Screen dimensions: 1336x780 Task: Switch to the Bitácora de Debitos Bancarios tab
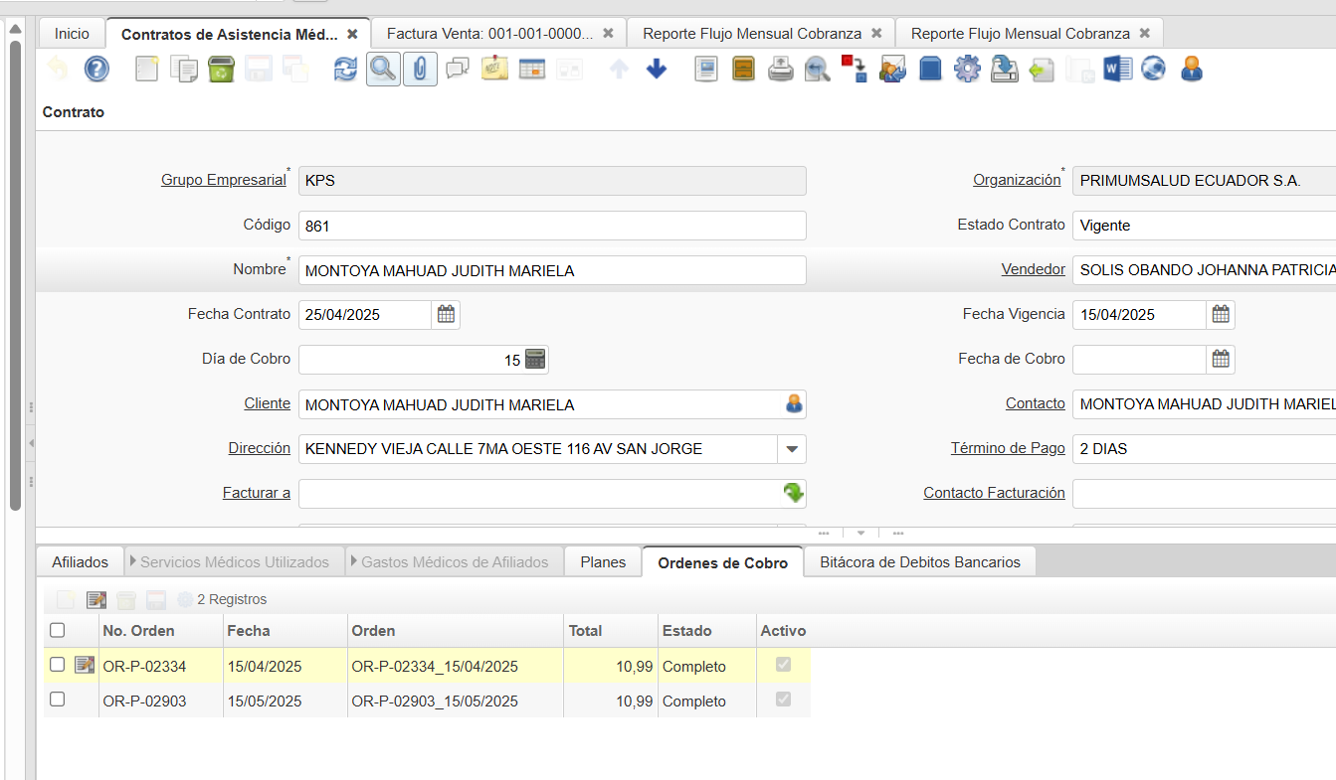click(919, 562)
